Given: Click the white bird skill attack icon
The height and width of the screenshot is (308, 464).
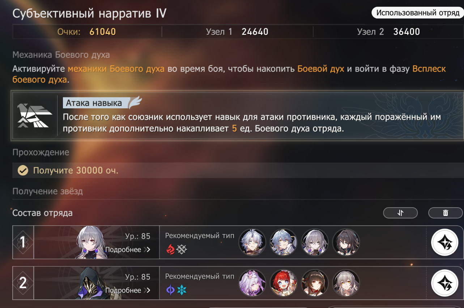Looking at the screenshot, I should coord(35,116).
